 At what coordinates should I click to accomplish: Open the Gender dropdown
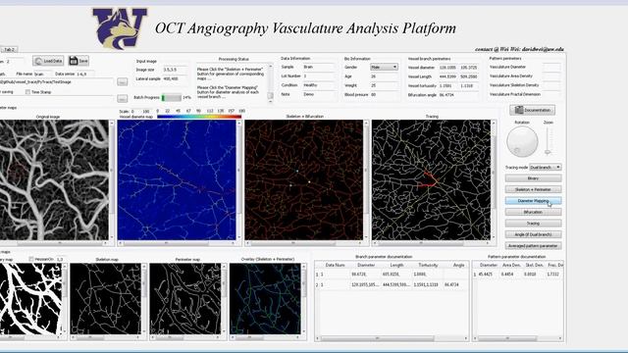(384, 67)
